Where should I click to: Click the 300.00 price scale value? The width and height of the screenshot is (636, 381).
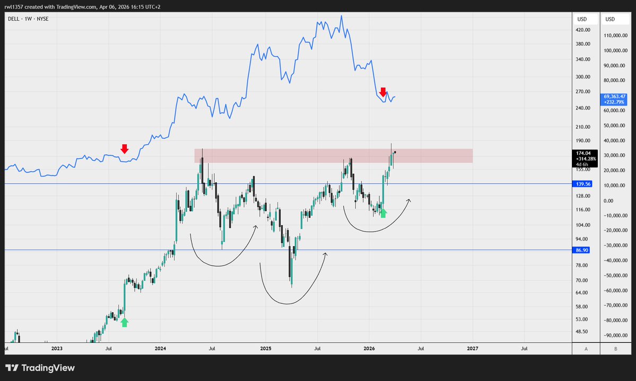[583, 77]
